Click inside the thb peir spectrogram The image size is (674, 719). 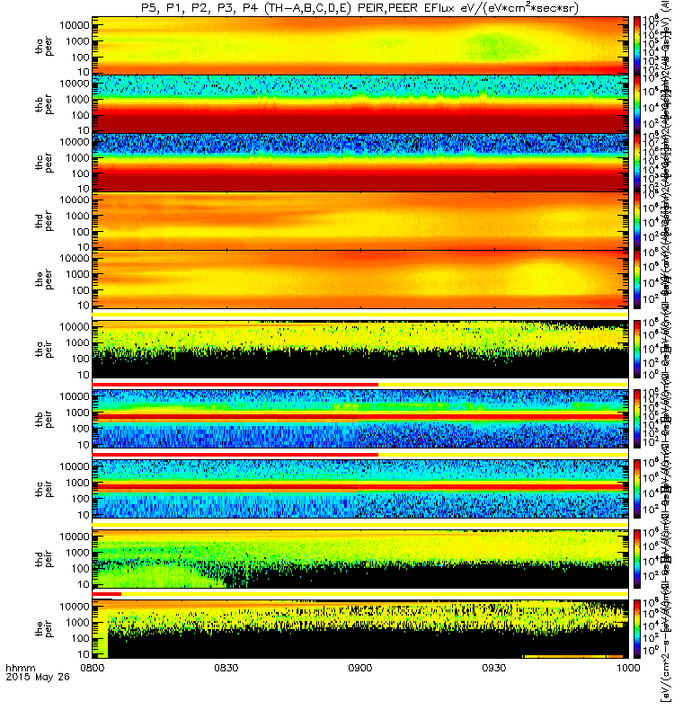(360, 419)
